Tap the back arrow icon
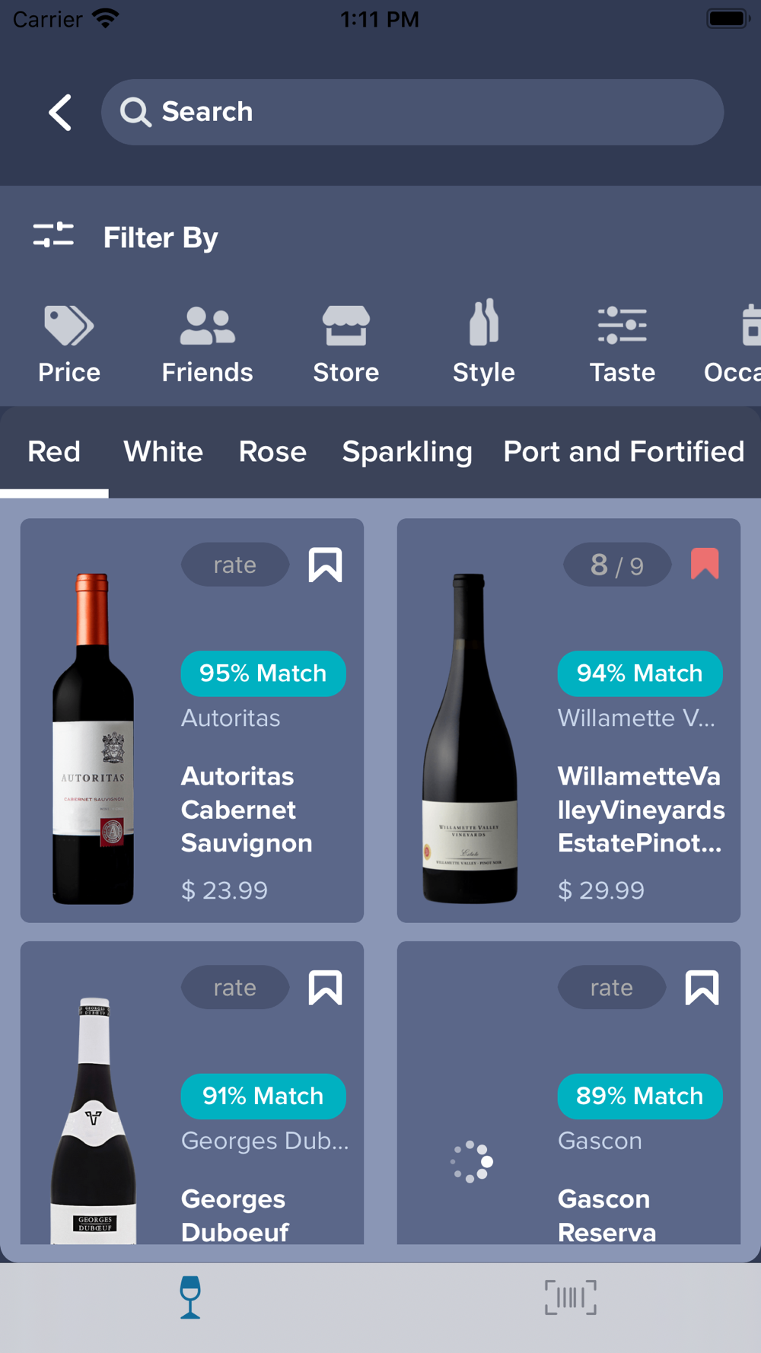 click(60, 113)
